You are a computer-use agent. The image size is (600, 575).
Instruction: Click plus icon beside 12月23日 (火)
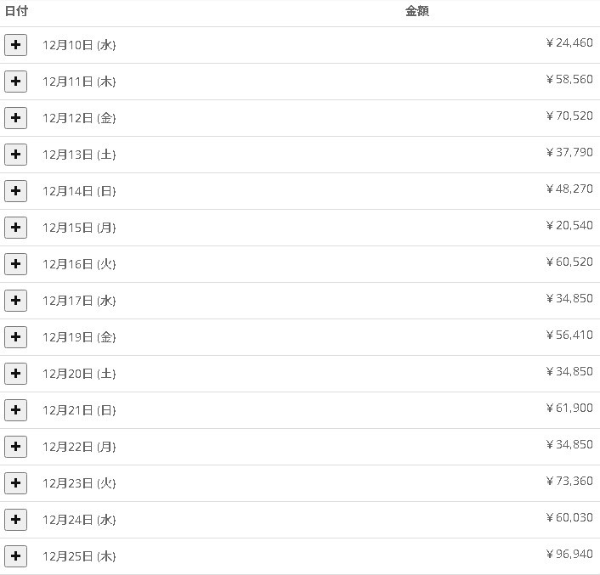pos(15,483)
